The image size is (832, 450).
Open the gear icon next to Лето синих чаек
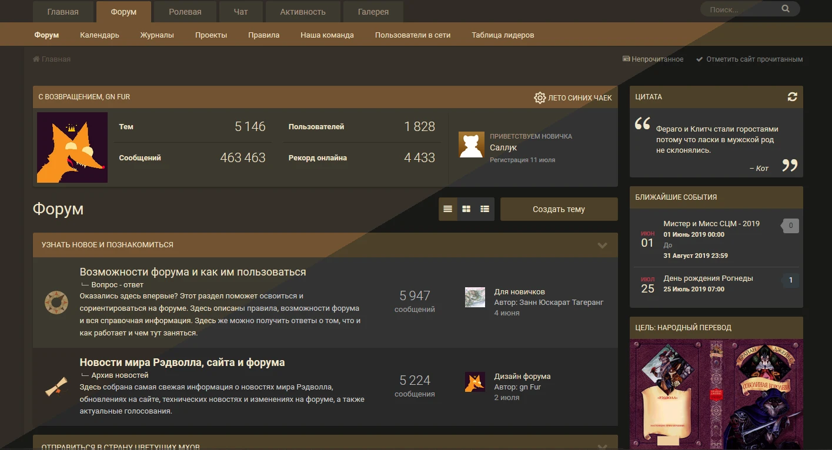(x=539, y=98)
